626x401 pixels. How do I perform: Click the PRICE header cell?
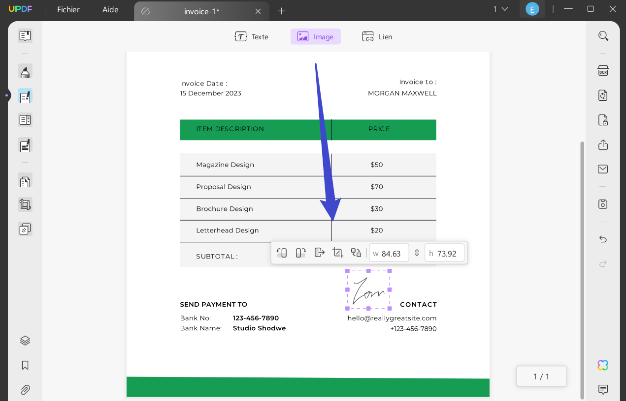tap(379, 129)
